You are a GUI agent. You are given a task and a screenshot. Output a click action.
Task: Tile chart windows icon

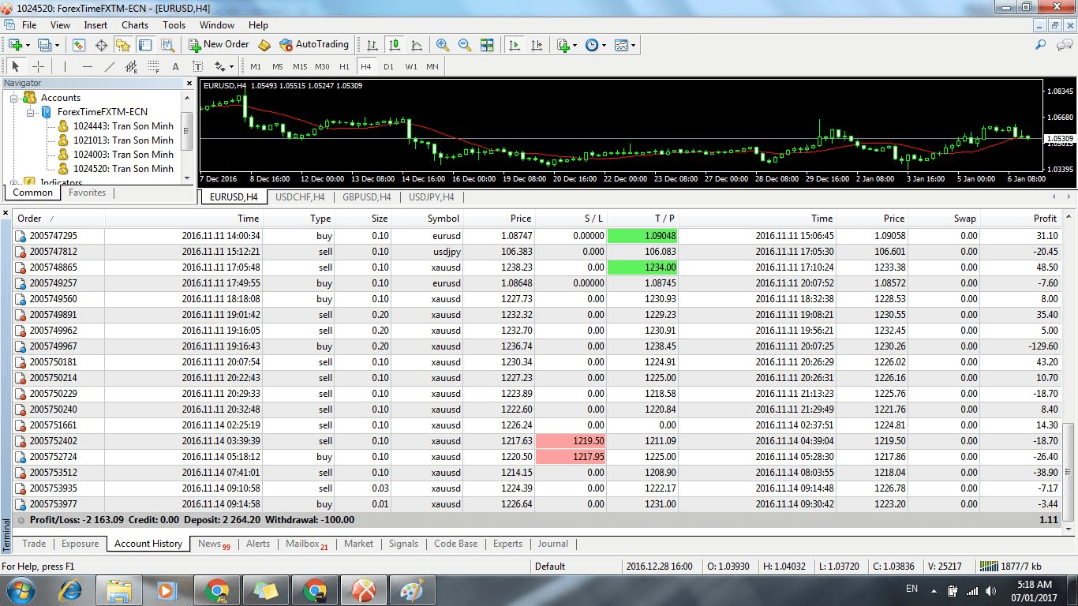tap(487, 45)
